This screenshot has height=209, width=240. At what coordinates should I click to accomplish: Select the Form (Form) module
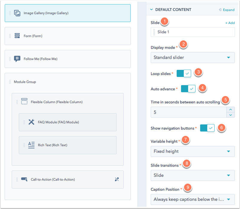(68, 36)
